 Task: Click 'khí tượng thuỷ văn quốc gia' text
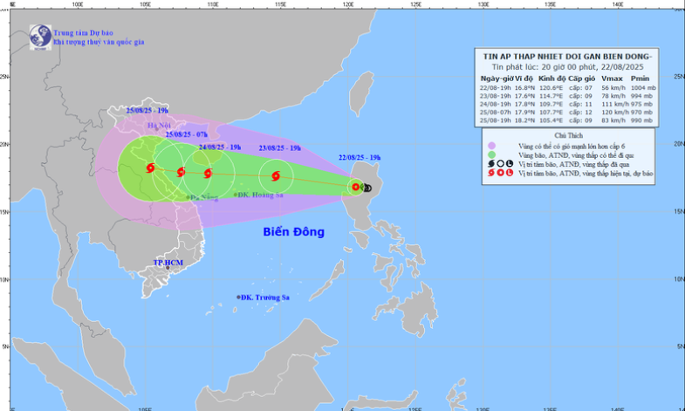click(99, 43)
